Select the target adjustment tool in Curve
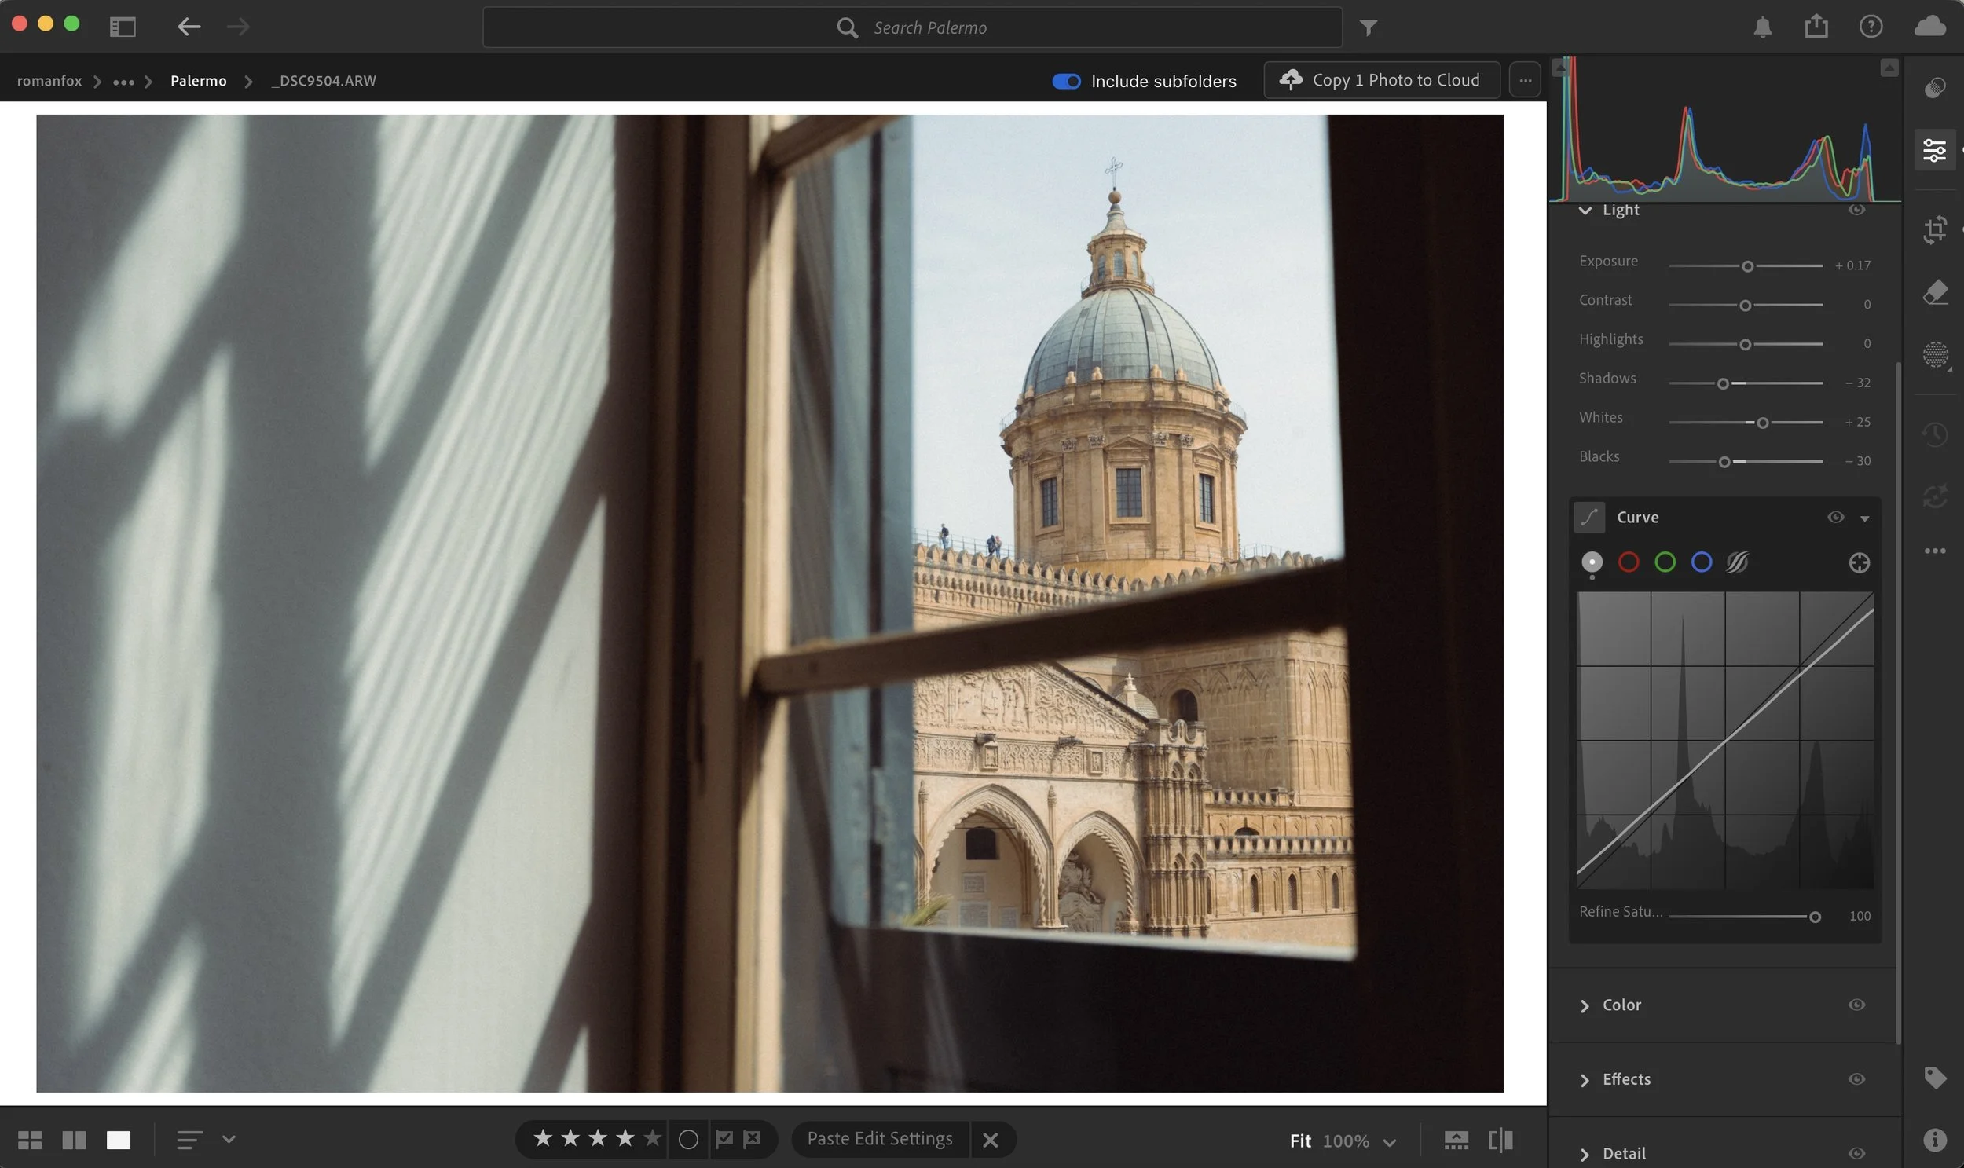This screenshot has width=1964, height=1168. click(1859, 562)
